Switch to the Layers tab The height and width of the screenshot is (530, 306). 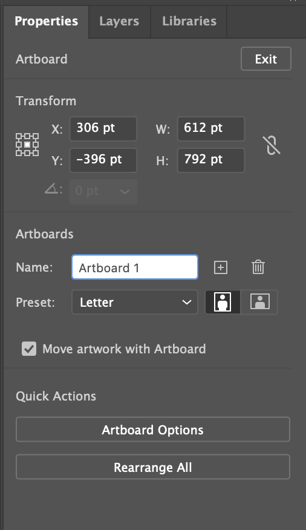pyautogui.click(x=119, y=21)
